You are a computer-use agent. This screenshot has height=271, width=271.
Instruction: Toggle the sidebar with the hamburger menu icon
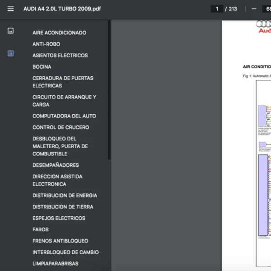11,9
